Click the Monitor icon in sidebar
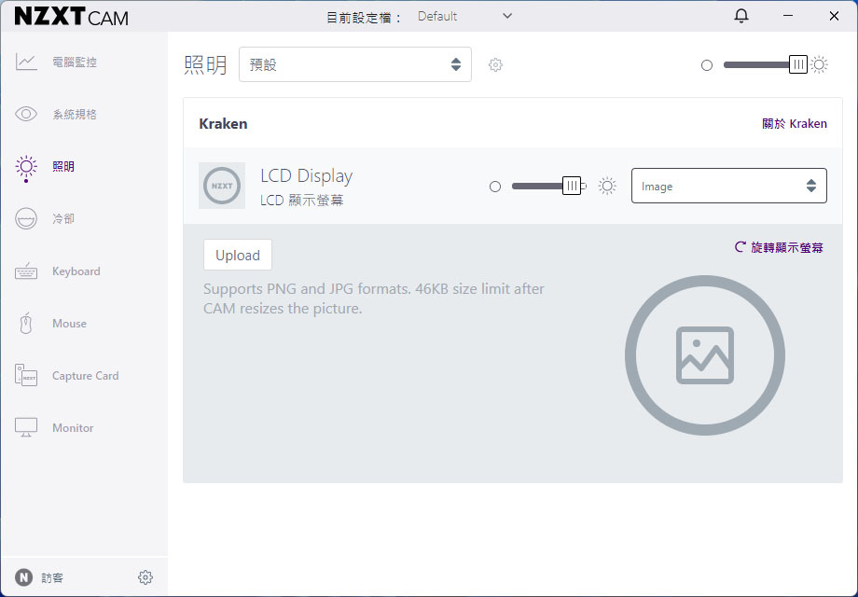858x597 pixels. (x=26, y=427)
